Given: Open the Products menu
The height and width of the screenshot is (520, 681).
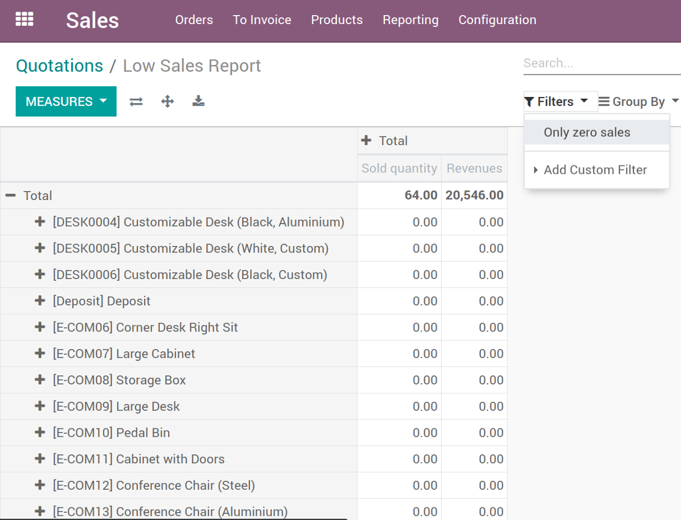Looking at the screenshot, I should (x=337, y=20).
